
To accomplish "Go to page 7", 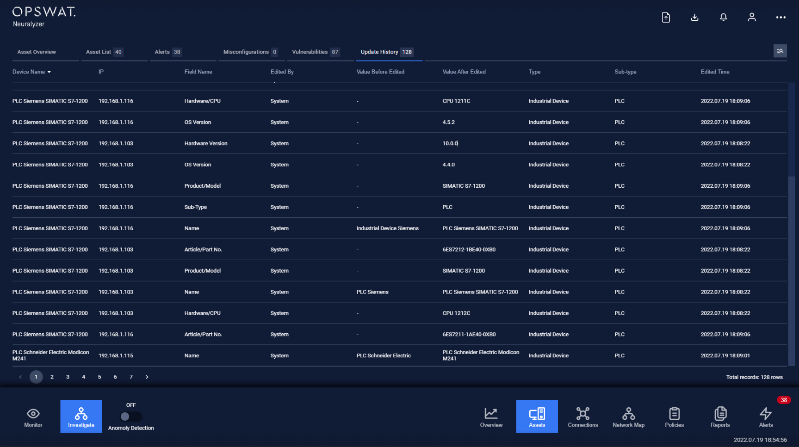I will (x=131, y=377).
